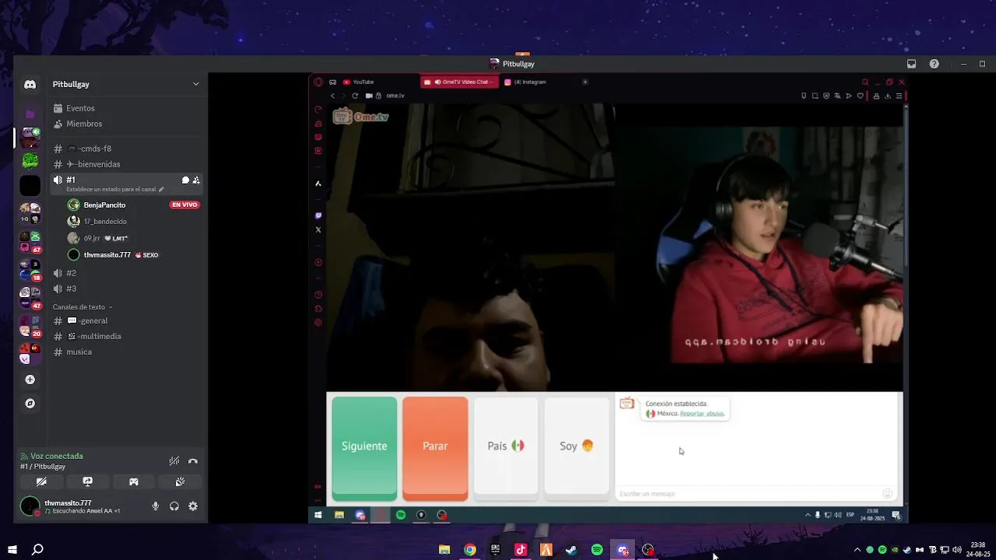
Task: Expand the Pitbullgay server dropdown
Action: click(x=195, y=84)
